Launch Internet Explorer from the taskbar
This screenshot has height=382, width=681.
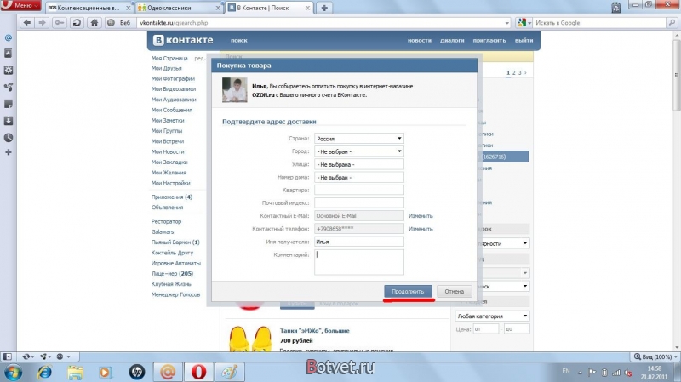pyautogui.click(x=44, y=372)
